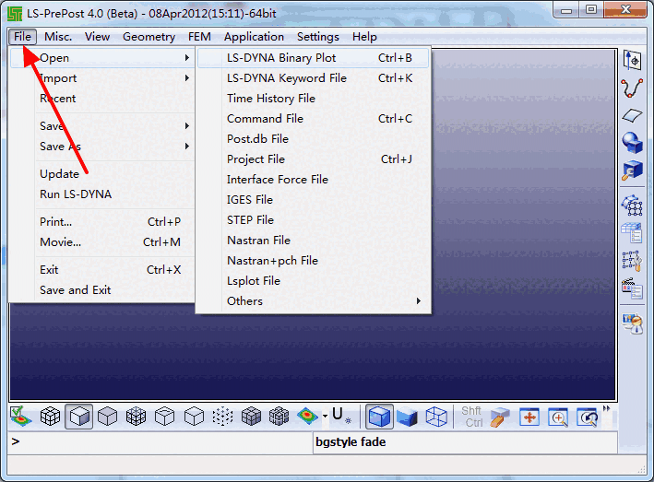Image resolution: width=654 pixels, height=482 pixels.
Task: Select the wireframe mesh cube icon
Action: (x=136, y=417)
